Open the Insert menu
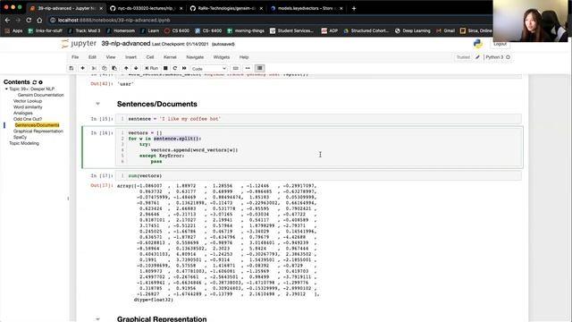 click(x=130, y=57)
